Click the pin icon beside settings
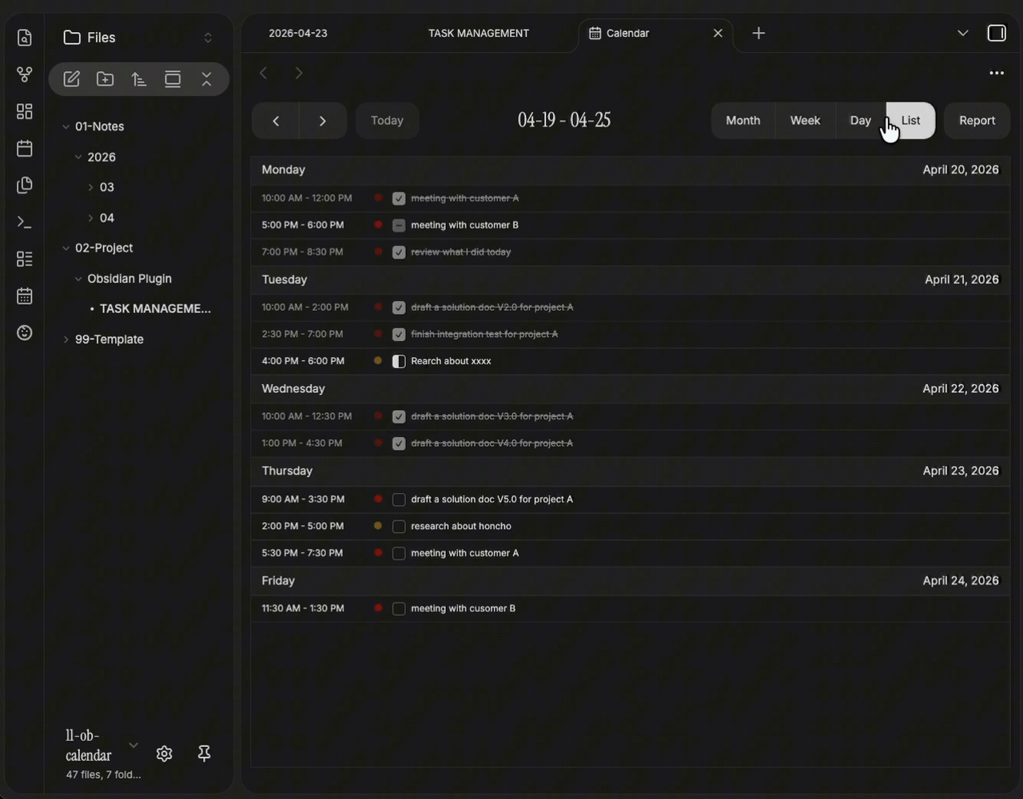 click(x=204, y=753)
